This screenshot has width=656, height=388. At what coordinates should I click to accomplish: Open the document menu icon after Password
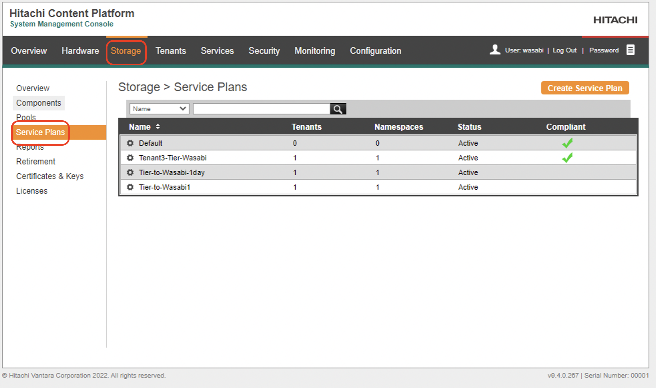(x=630, y=50)
